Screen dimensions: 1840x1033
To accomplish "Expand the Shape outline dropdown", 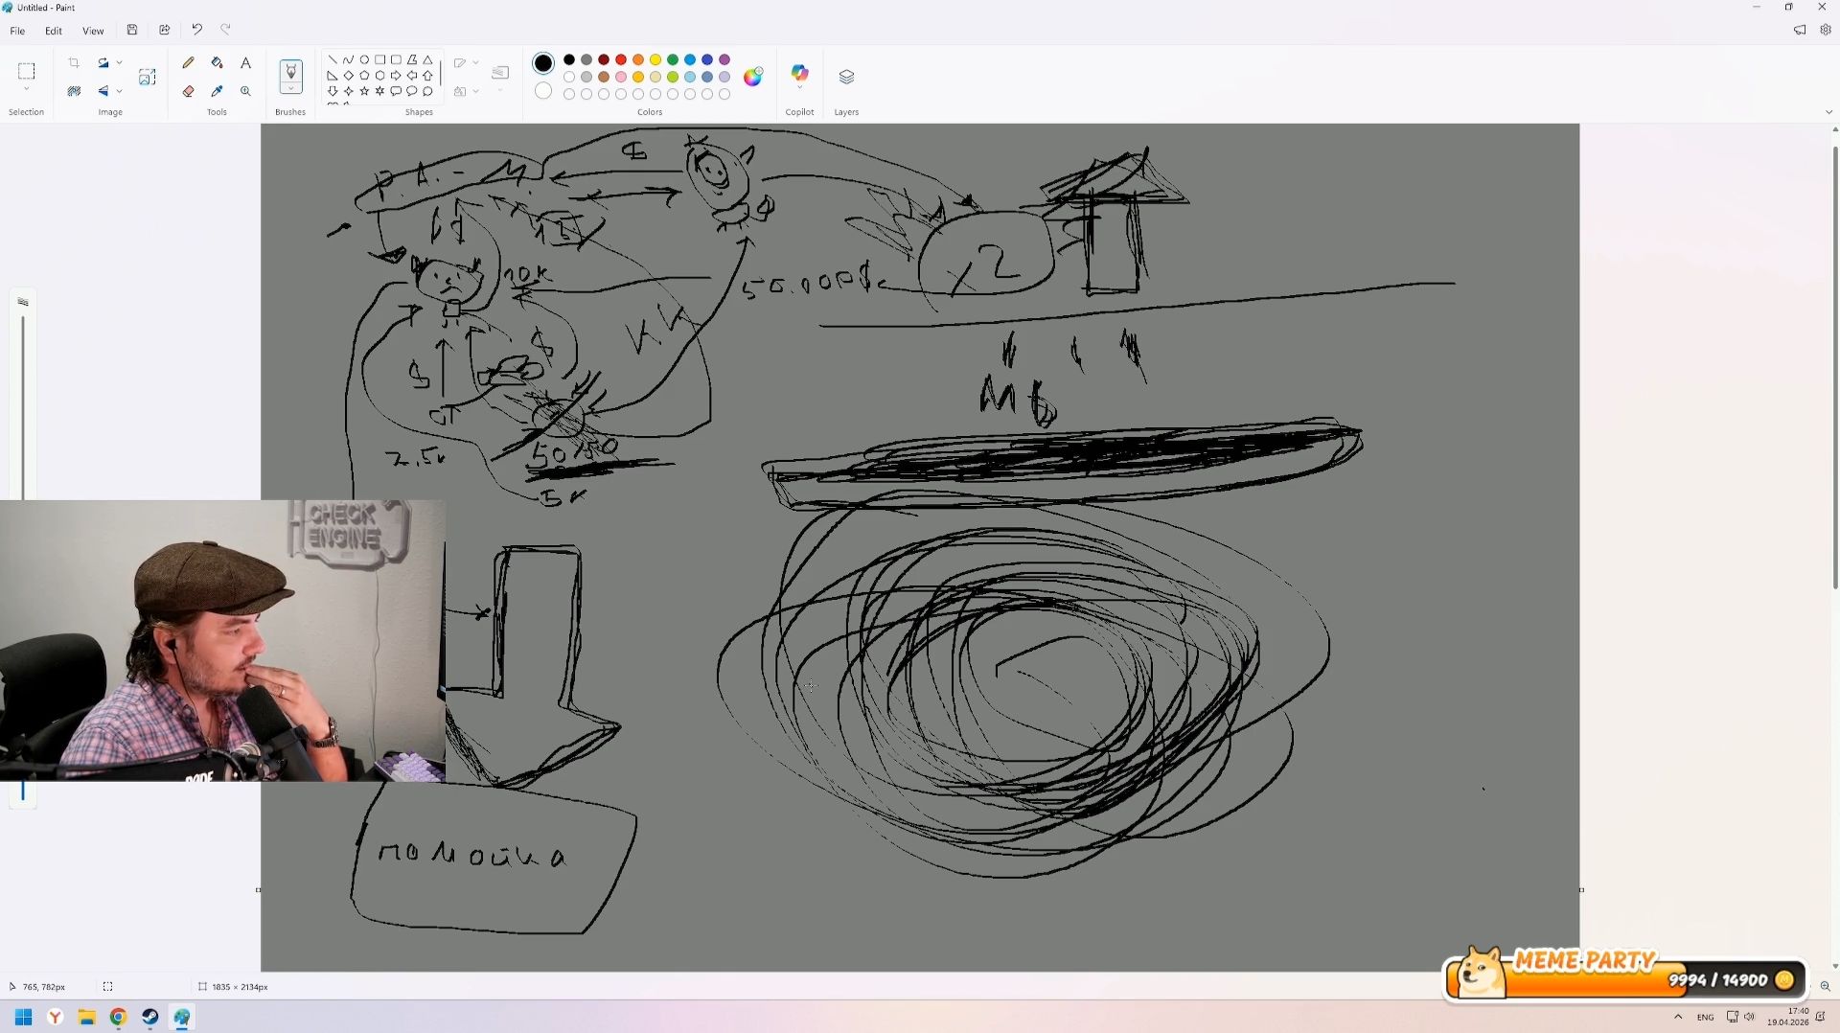I will click(475, 63).
